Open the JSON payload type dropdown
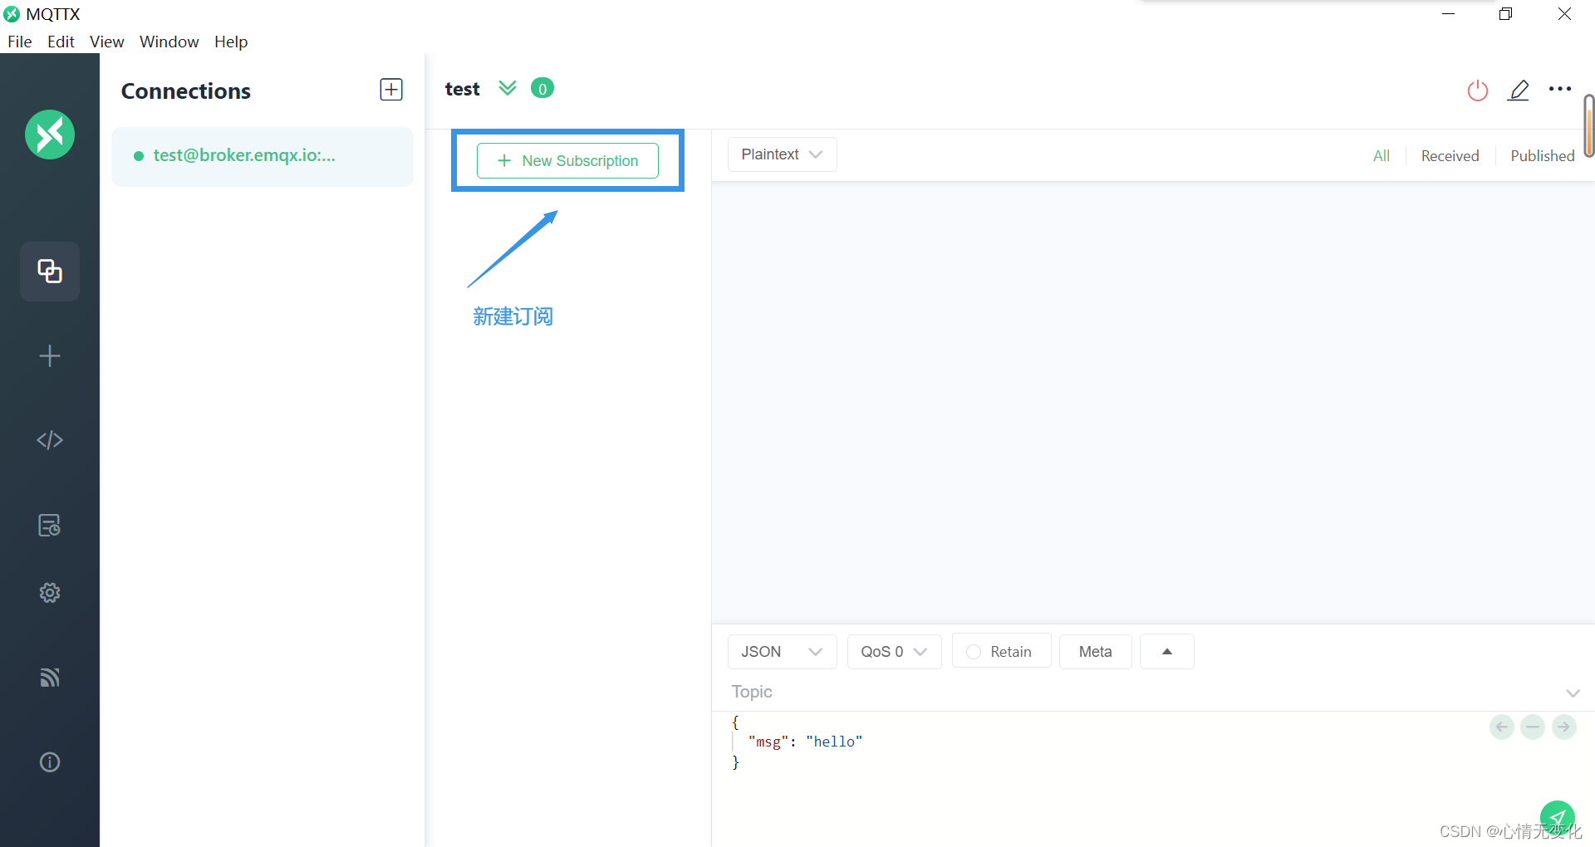 [x=782, y=652]
